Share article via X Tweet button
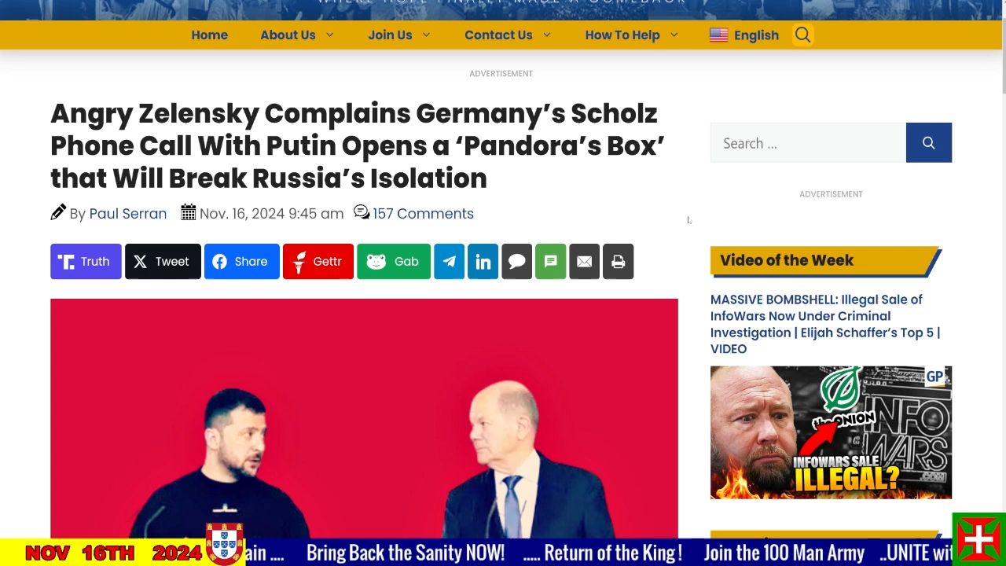The width and height of the screenshot is (1006, 566). [x=163, y=262]
